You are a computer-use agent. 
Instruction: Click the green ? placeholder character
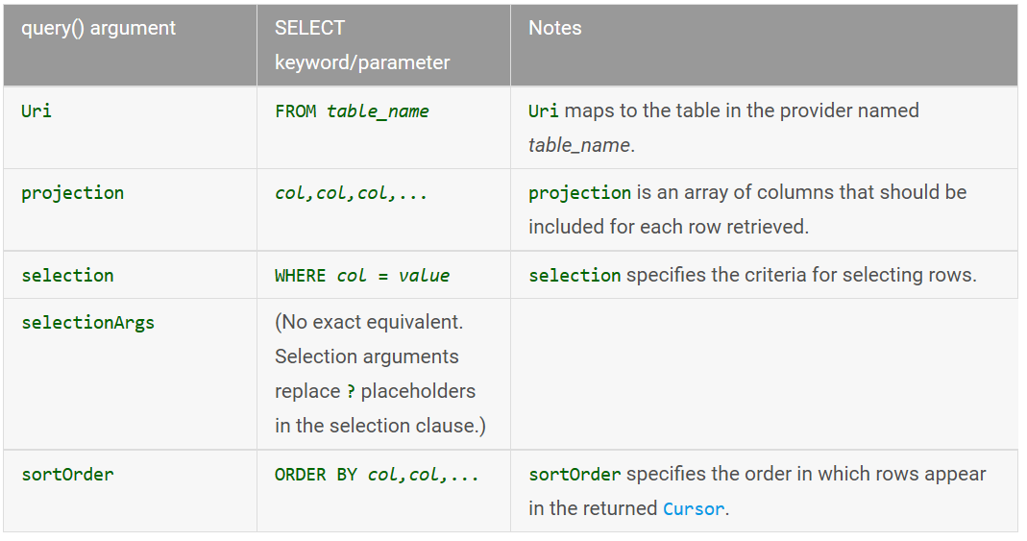[x=351, y=392]
